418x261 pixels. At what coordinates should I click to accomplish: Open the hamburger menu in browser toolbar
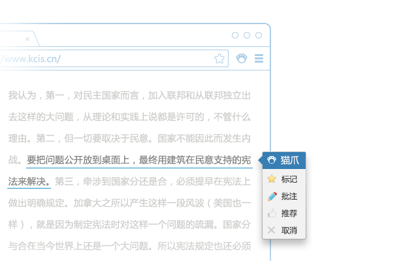point(259,58)
